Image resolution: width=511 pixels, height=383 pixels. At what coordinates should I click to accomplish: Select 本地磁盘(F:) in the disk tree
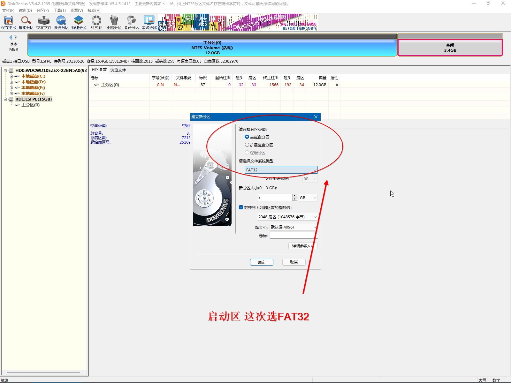[x=33, y=94]
